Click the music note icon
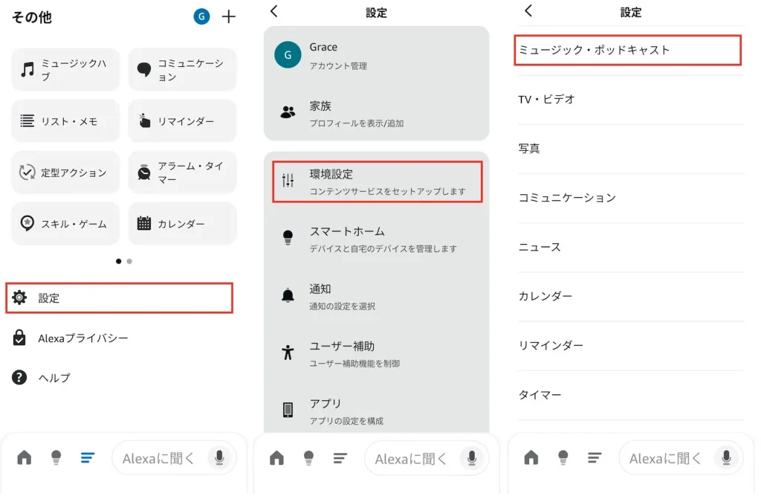The height and width of the screenshot is (502, 761). 27,69
